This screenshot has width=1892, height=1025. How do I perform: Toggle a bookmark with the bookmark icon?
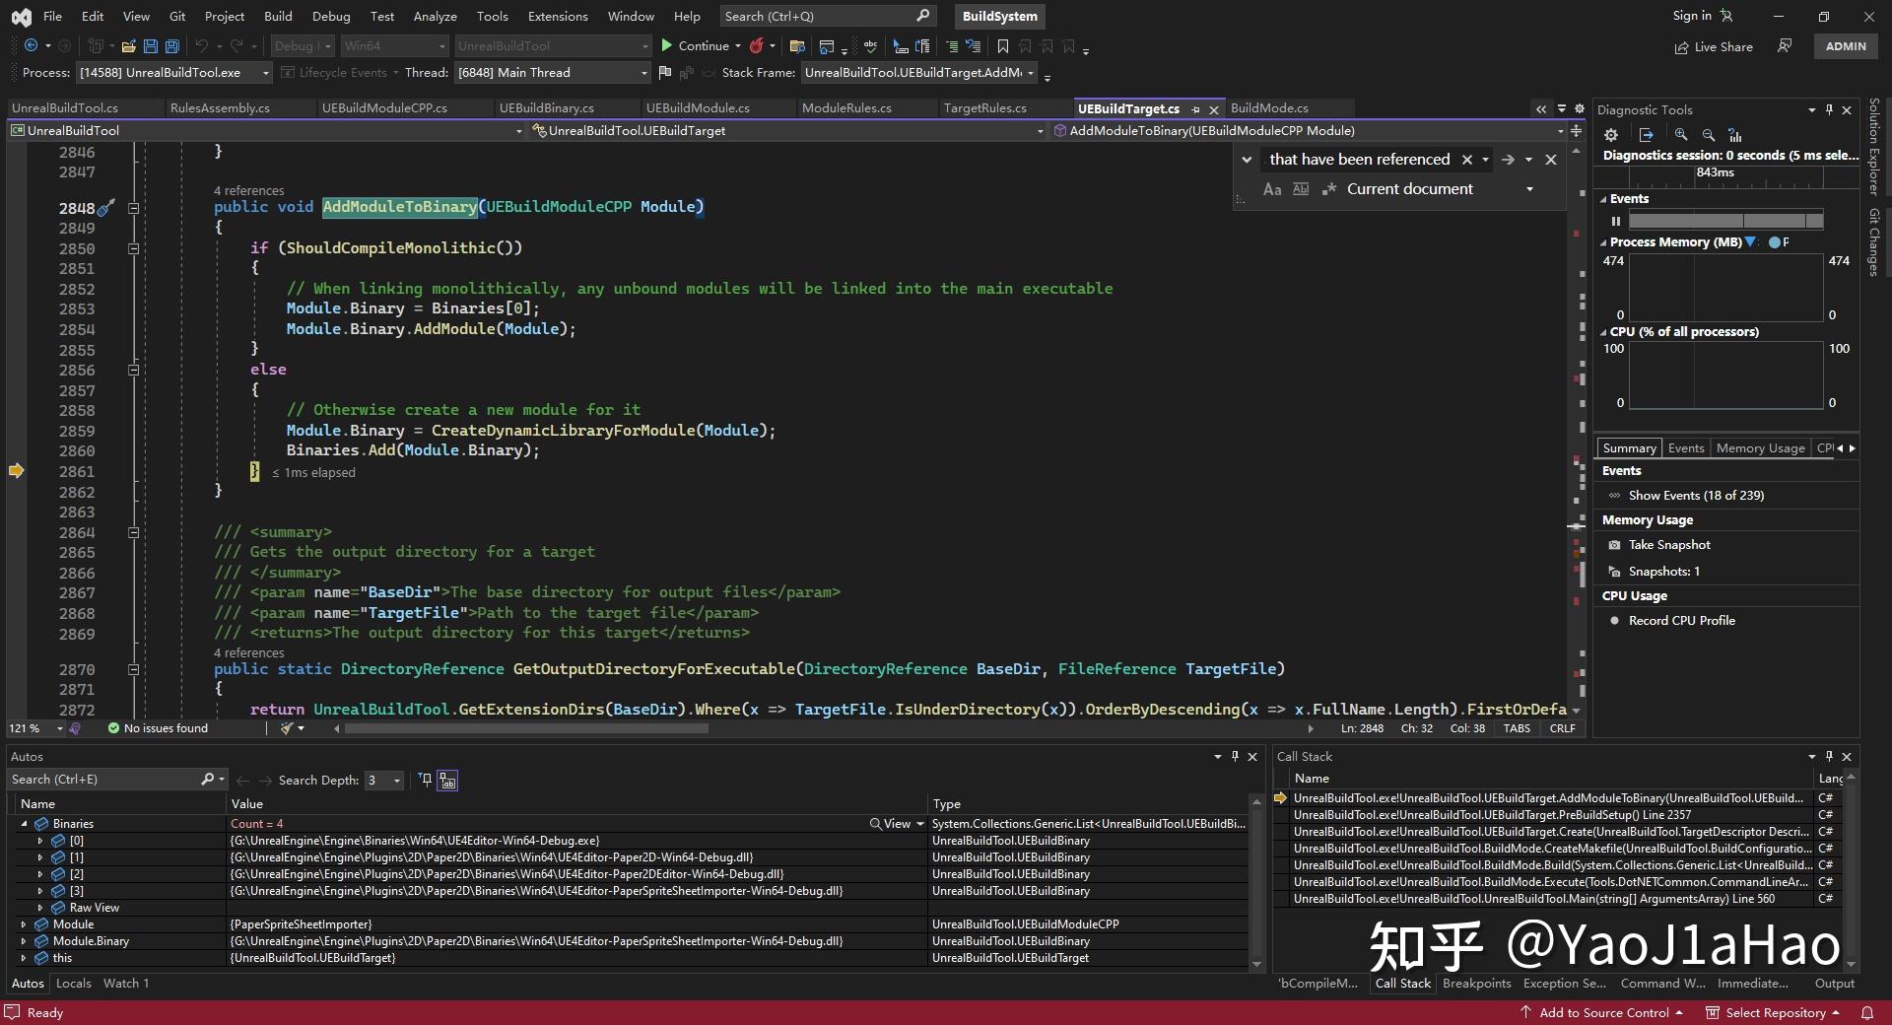click(1003, 46)
